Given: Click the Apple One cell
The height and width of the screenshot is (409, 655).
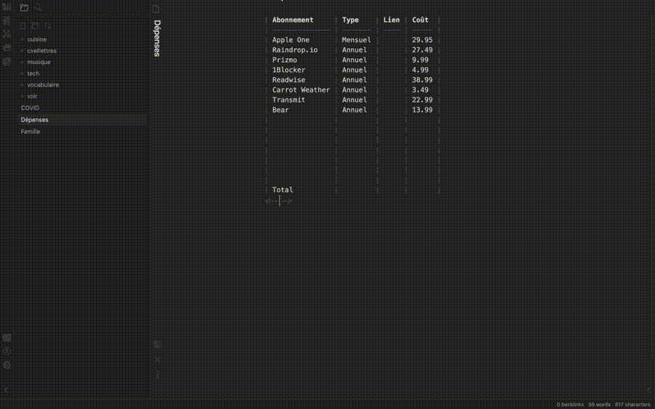Looking at the screenshot, I should click(290, 40).
